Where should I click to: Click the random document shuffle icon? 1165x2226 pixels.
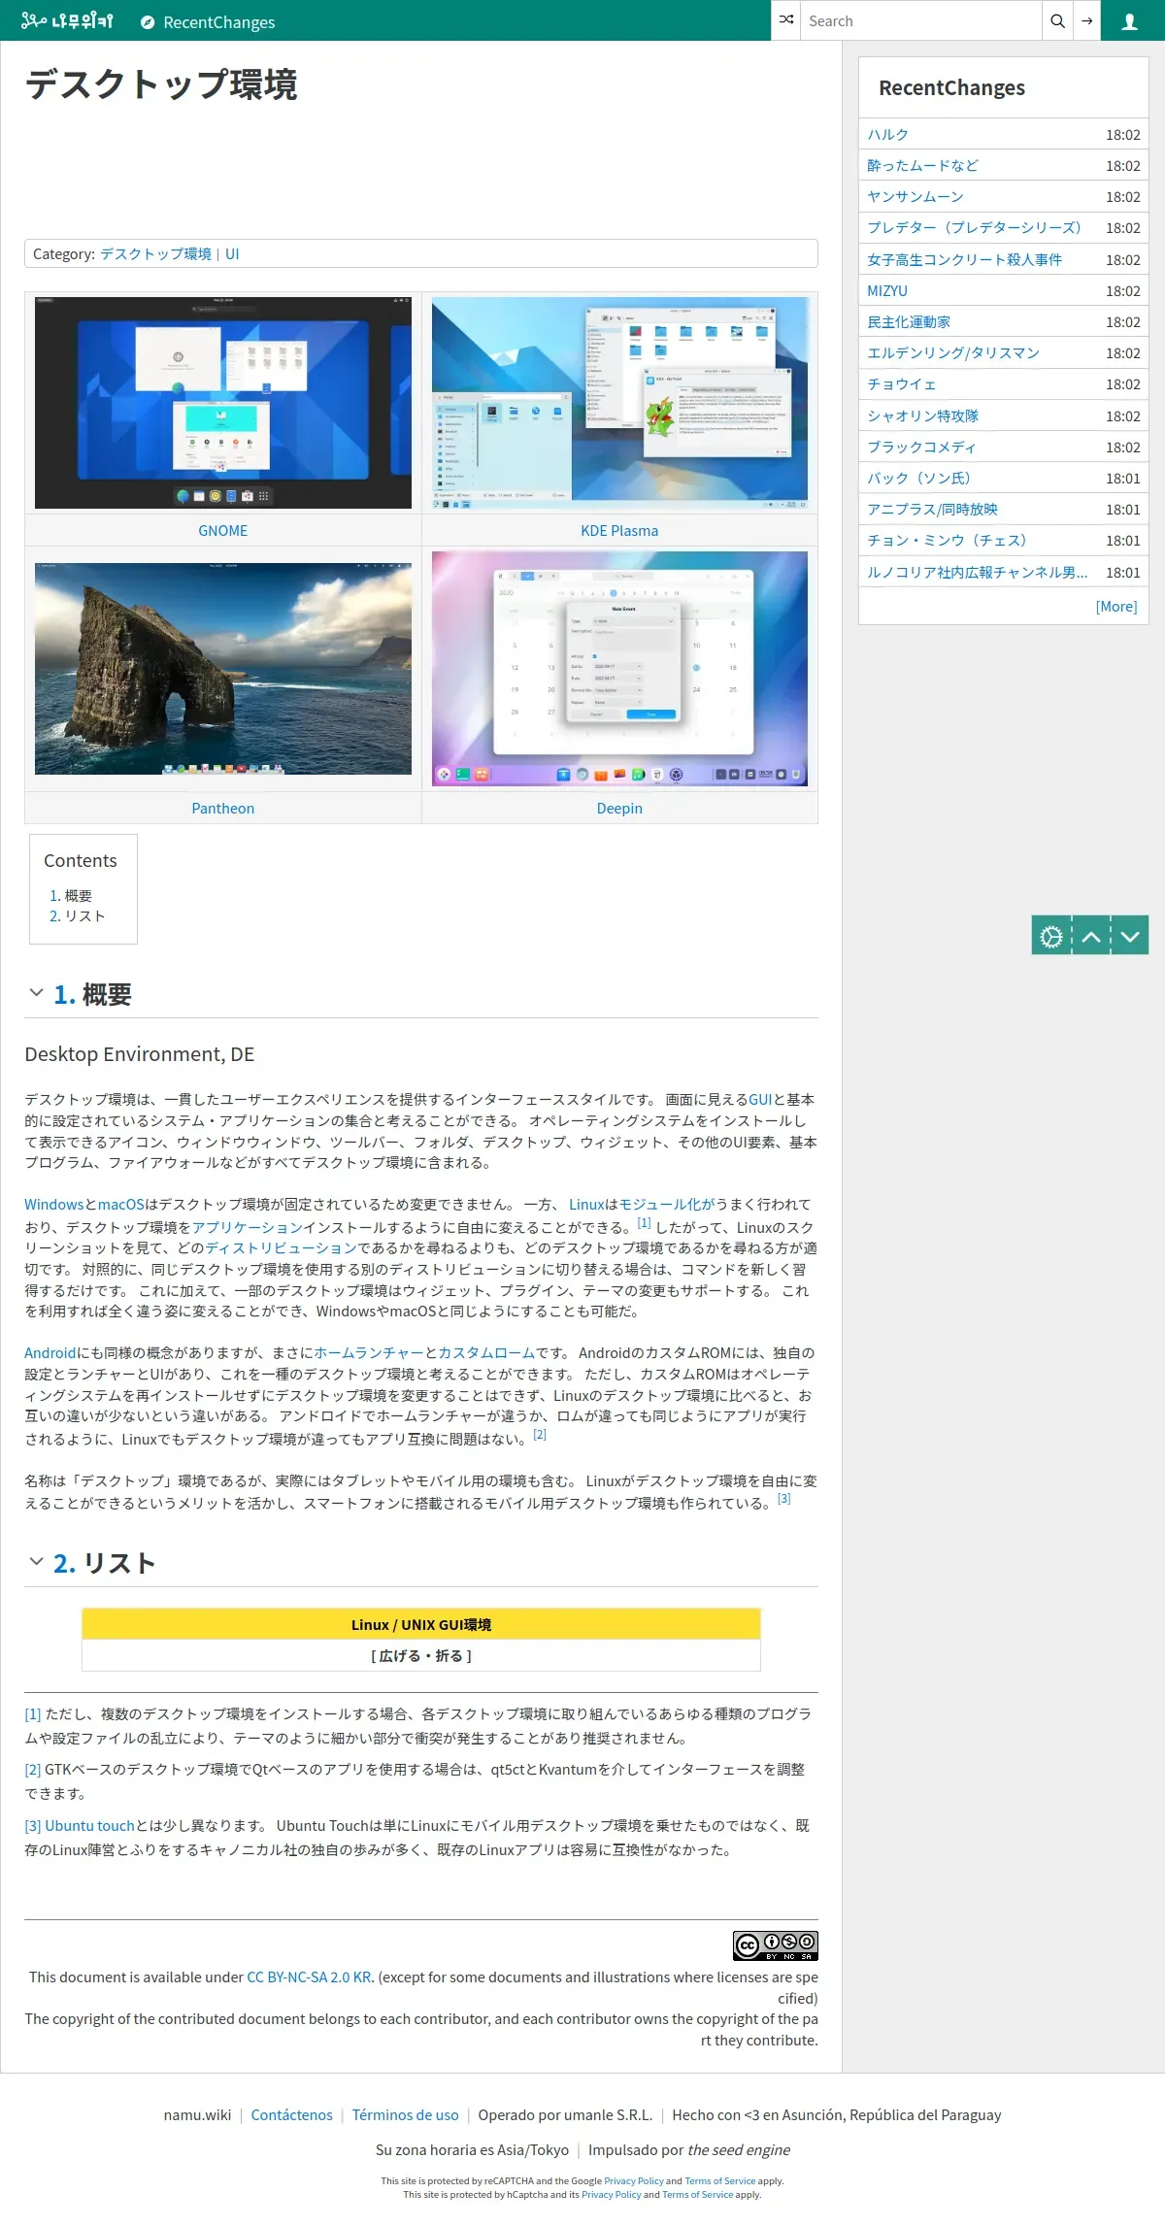(x=786, y=20)
